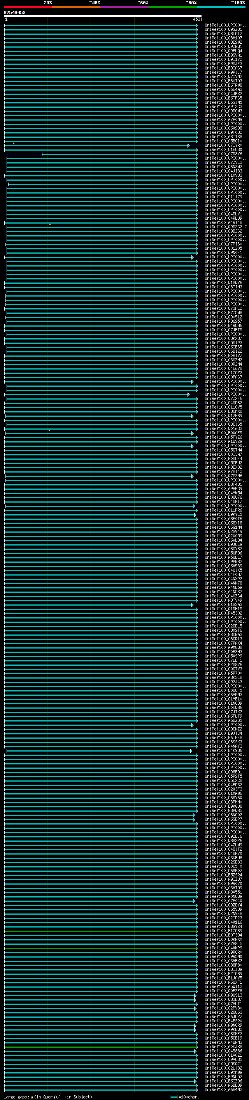Image resolution: width=249 pixels, height=1100 pixels.
Task: Select subject label UniRef100_B9I172
Action: pyautogui.click(x=223, y=59)
